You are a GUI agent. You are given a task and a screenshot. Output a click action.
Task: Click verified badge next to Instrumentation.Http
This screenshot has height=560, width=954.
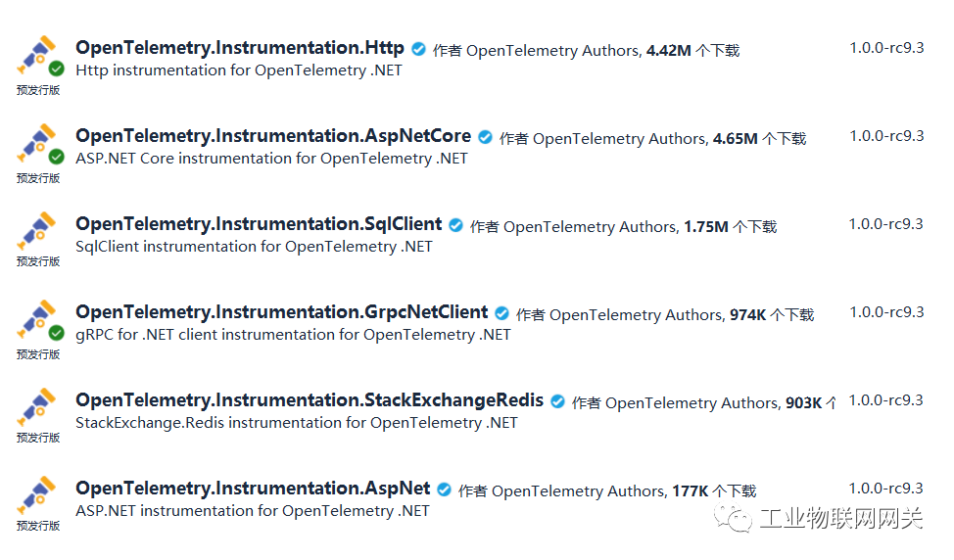pos(419,49)
